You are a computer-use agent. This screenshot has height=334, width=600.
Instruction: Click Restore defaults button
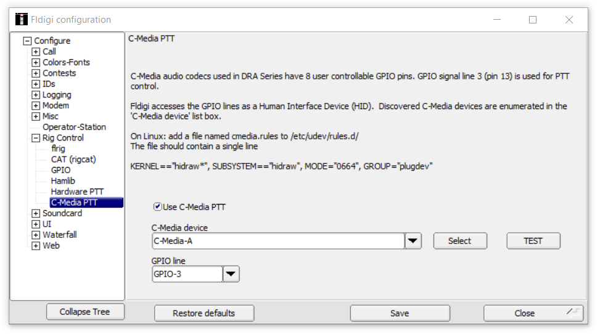[x=204, y=313]
